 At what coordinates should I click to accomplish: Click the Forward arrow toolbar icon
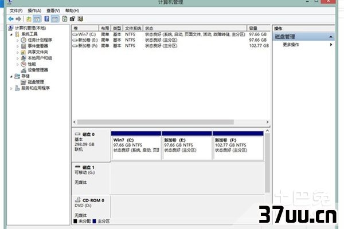coord(18,19)
